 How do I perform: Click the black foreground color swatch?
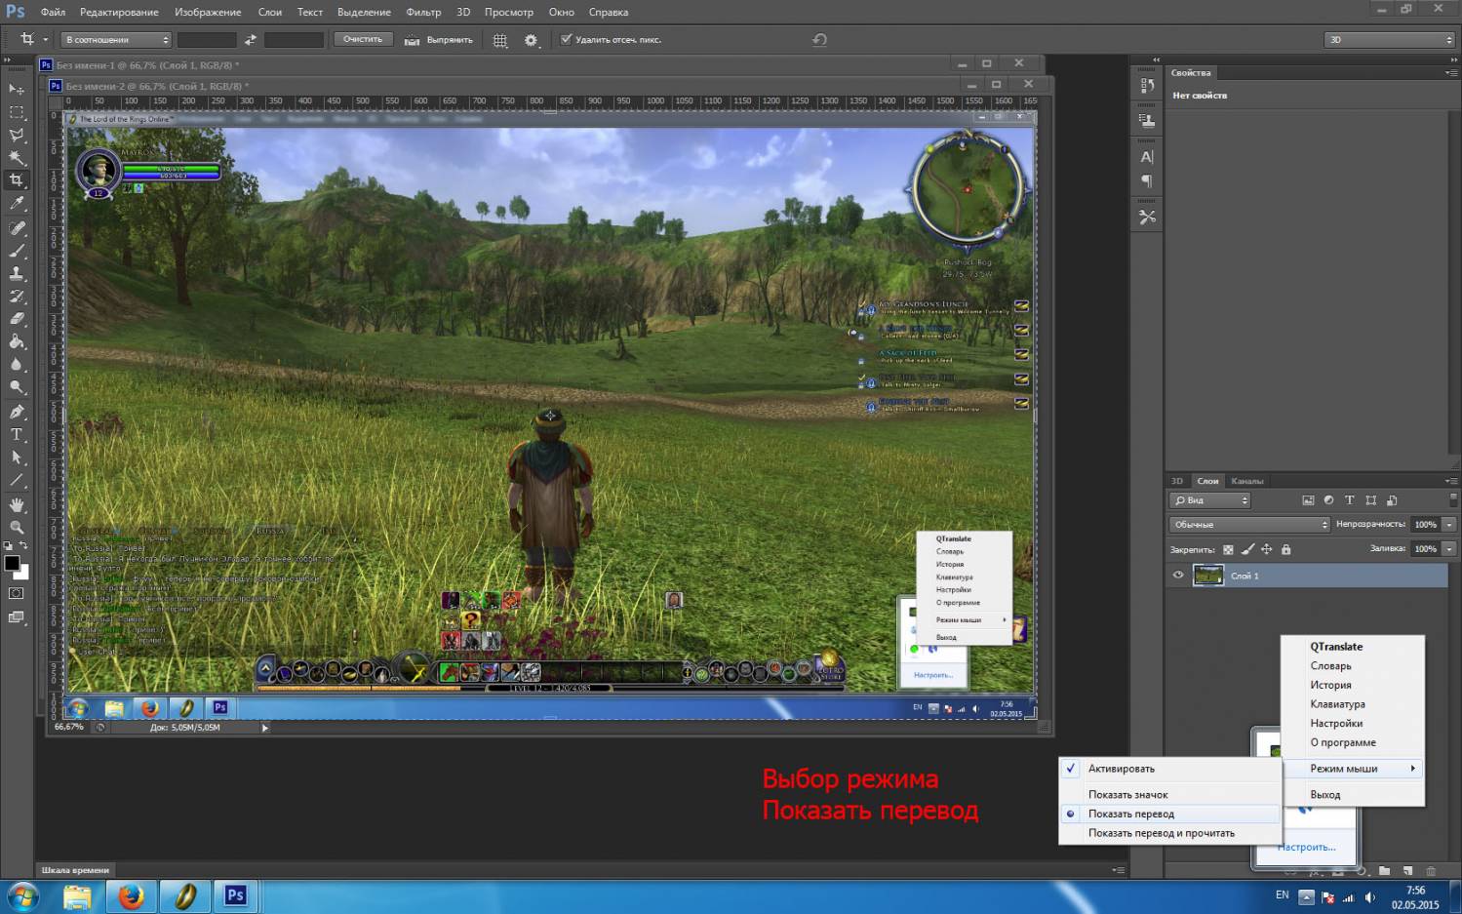(x=12, y=563)
